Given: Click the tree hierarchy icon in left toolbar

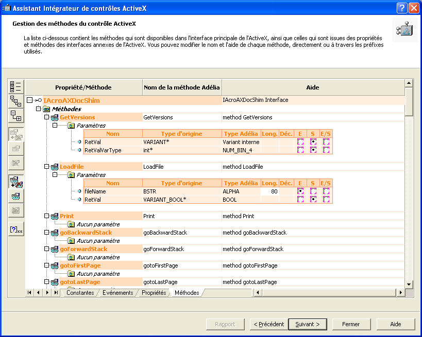Looking at the screenshot, I should point(16,101).
